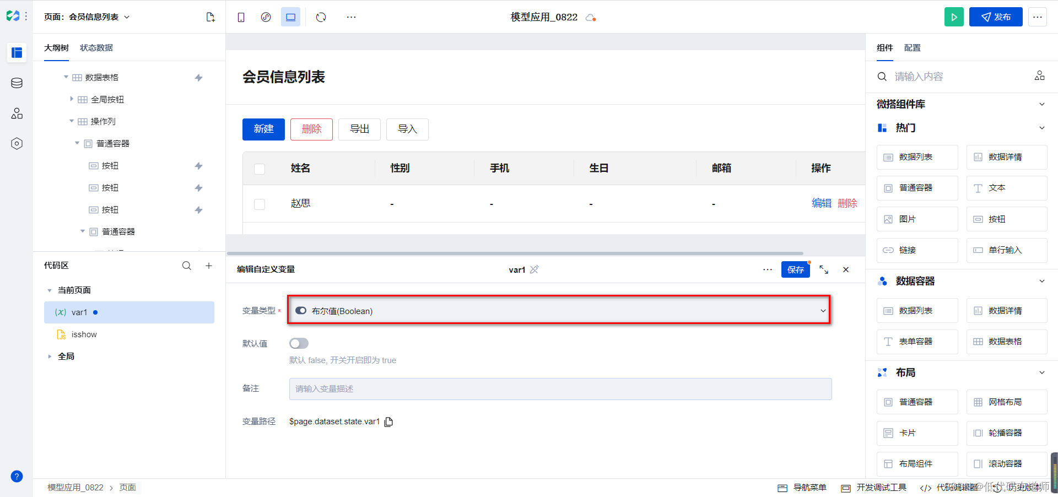The height and width of the screenshot is (497, 1058).
Task: Open the help question mark icon
Action: tap(17, 477)
